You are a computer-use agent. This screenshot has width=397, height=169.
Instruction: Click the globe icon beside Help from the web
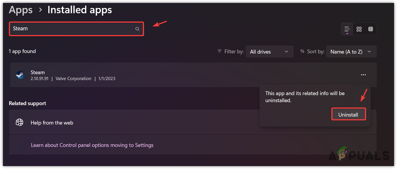click(x=20, y=122)
